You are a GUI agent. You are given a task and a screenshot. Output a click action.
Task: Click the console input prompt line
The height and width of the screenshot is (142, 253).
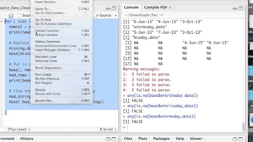click(182, 127)
